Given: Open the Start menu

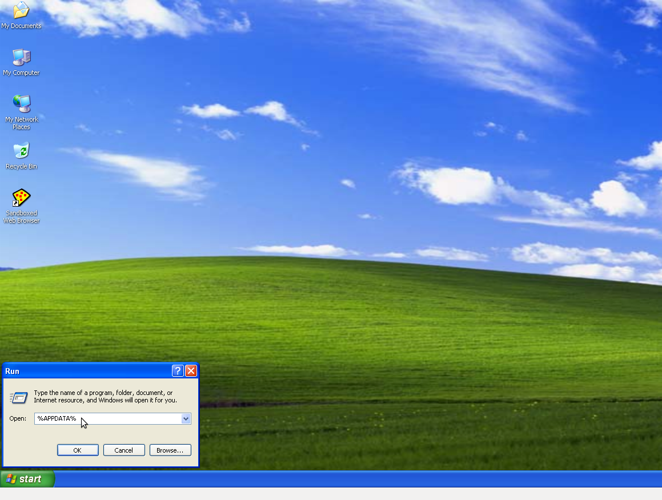Looking at the screenshot, I should [27, 479].
